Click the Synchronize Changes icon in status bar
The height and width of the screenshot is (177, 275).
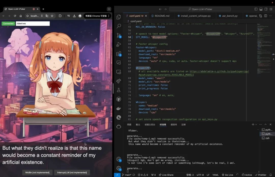pos(134,175)
